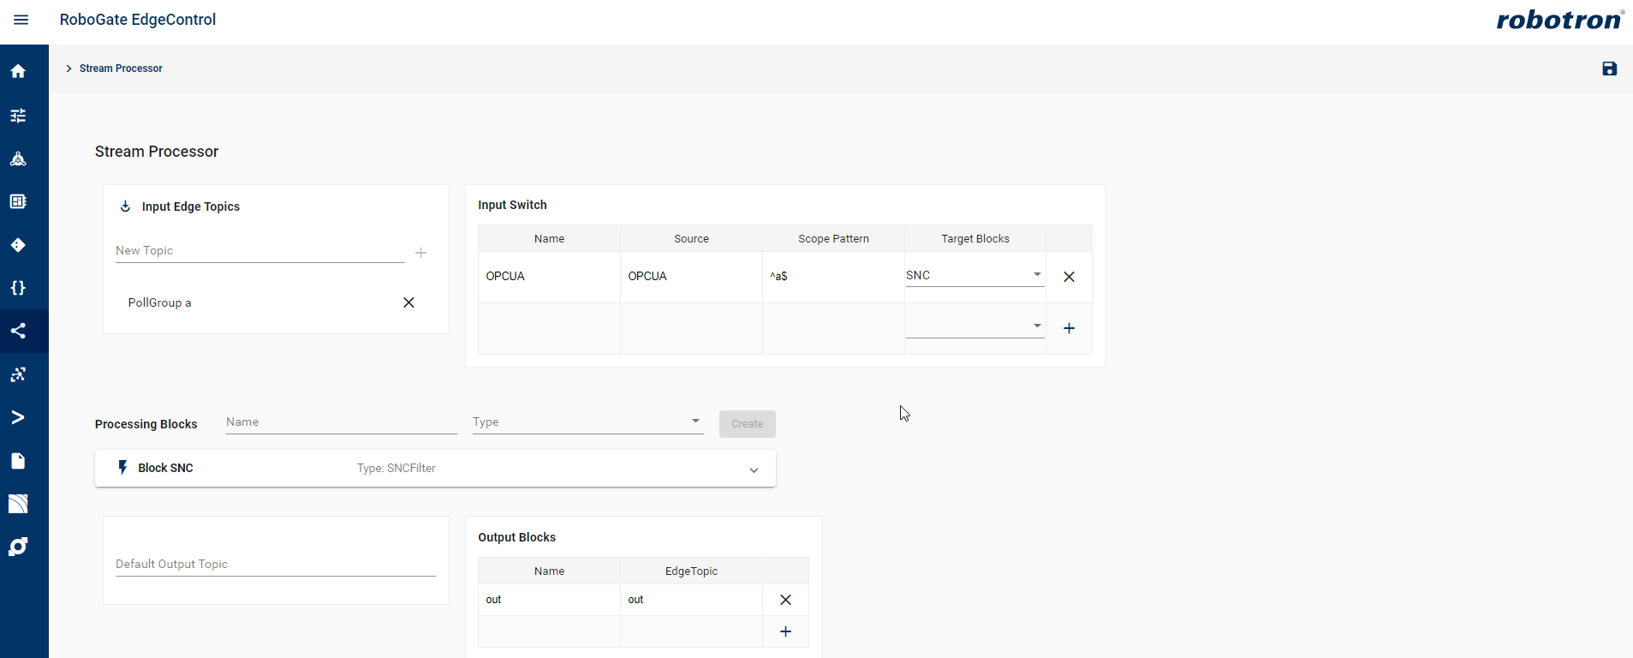1633x658 pixels.
Task: Delete the OPCUA input switch row
Action: [1069, 277]
